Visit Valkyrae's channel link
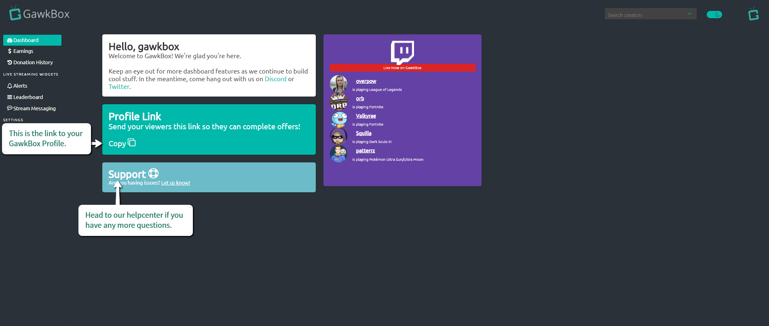 366,116
